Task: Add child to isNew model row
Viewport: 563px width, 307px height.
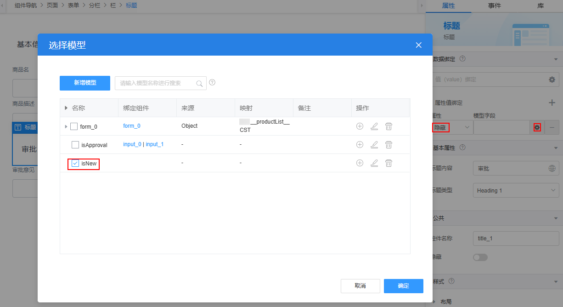Action: (x=360, y=163)
